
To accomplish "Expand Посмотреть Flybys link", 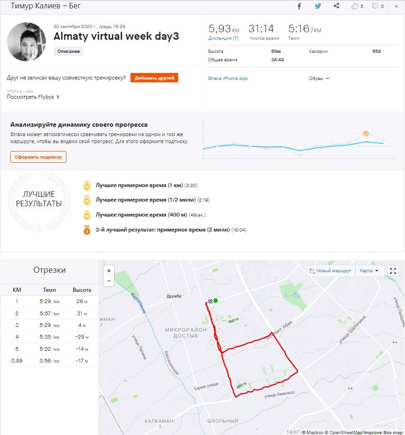I will (x=33, y=97).
